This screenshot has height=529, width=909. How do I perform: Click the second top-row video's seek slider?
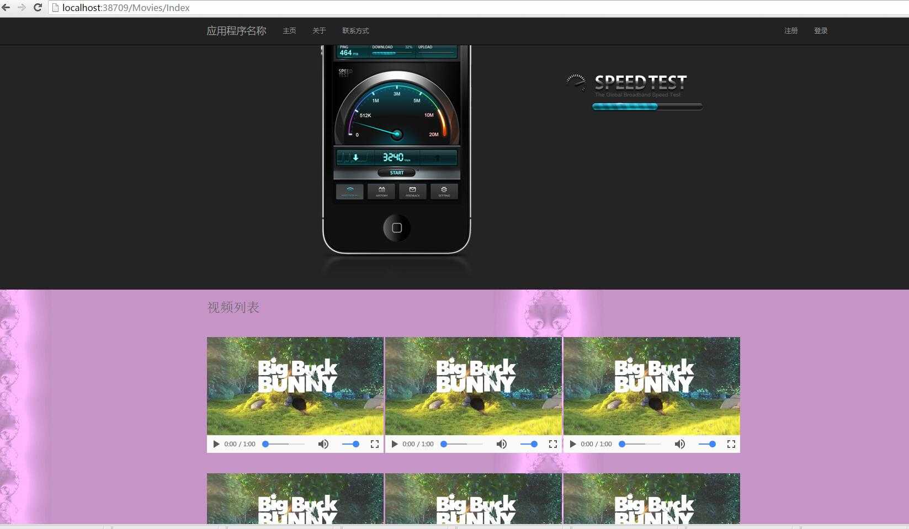[x=462, y=444]
